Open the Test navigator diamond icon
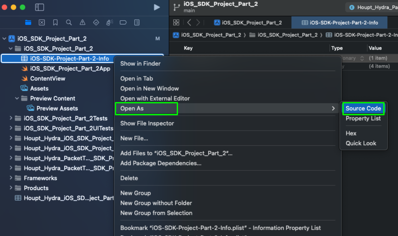This screenshot has height=236, width=398. pyautogui.click(x=96, y=23)
